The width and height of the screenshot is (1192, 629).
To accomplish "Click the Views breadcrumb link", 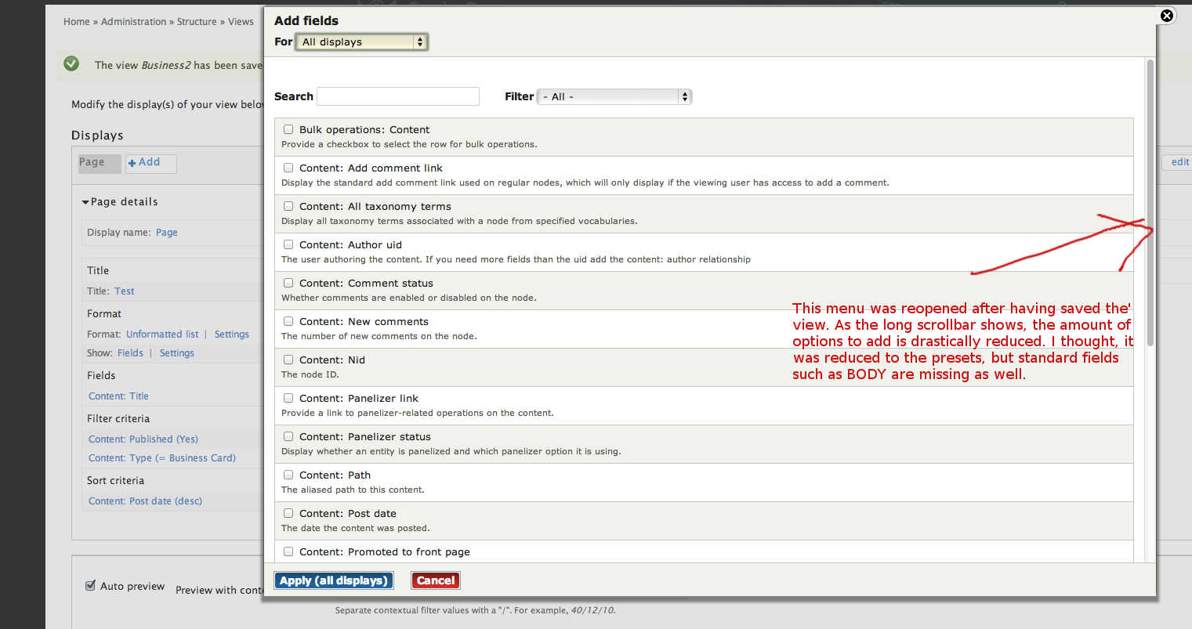I will click(241, 22).
